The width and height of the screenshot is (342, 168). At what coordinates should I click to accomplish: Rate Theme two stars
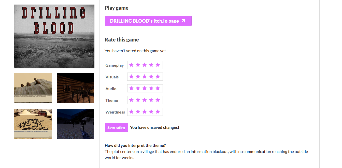[x=138, y=100]
